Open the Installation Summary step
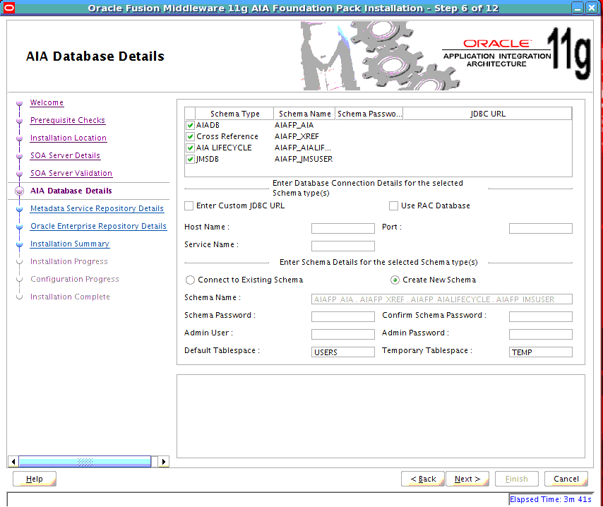Screen dimensions: 603x507 click(x=70, y=244)
